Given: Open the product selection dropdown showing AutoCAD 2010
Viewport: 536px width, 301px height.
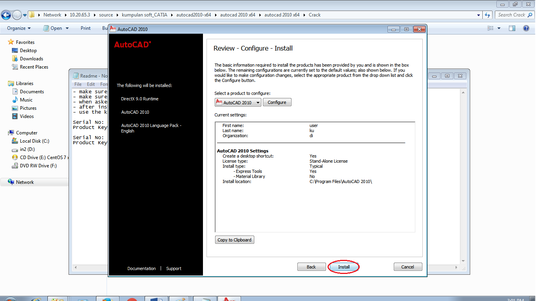Looking at the screenshot, I should point(238,102).
